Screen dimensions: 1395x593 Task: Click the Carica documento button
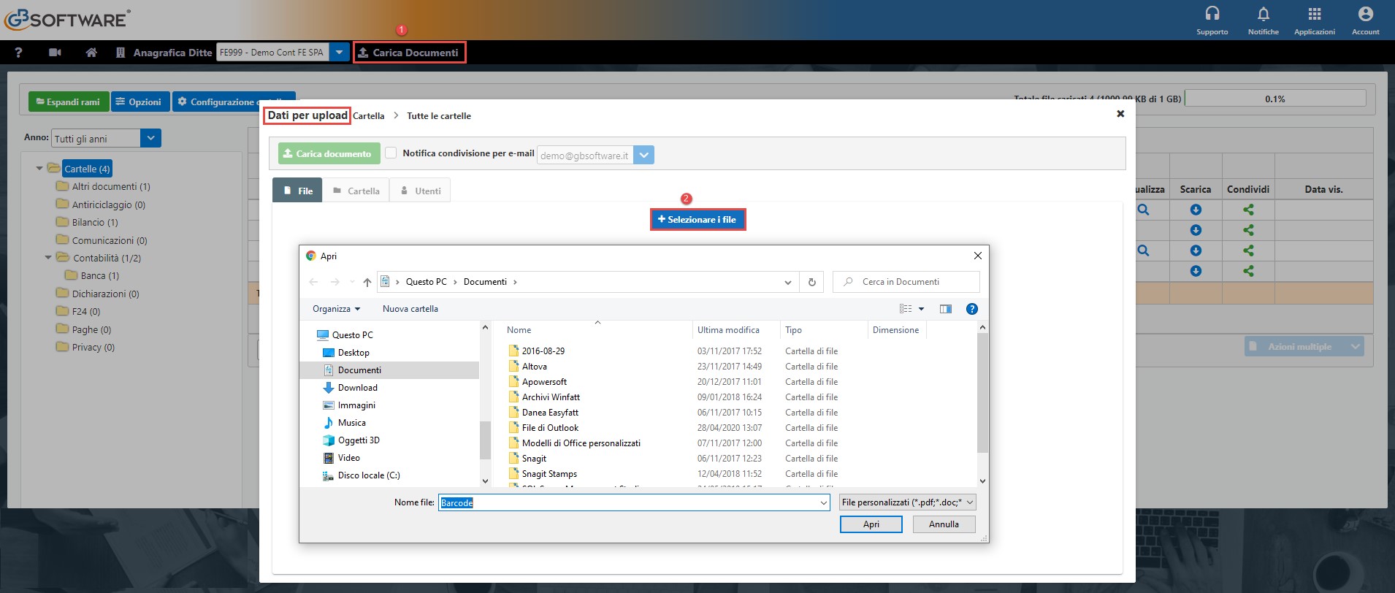[x=329, y=153]
